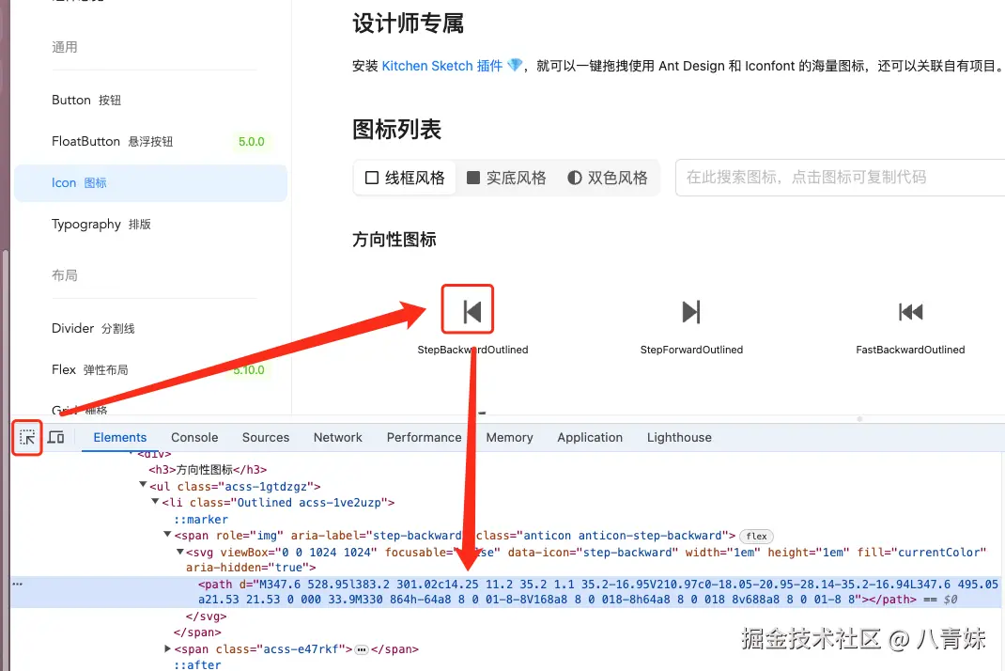Click the flex badge on span
The height and width of the screenshot is (671, 1005).
pos(756,537)
